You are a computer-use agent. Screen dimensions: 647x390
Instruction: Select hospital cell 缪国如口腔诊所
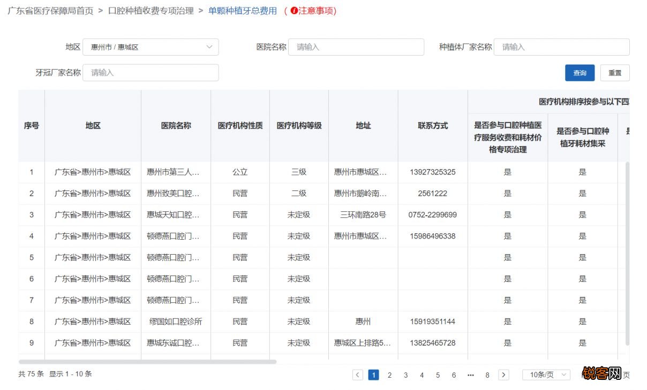click(176, 322)
